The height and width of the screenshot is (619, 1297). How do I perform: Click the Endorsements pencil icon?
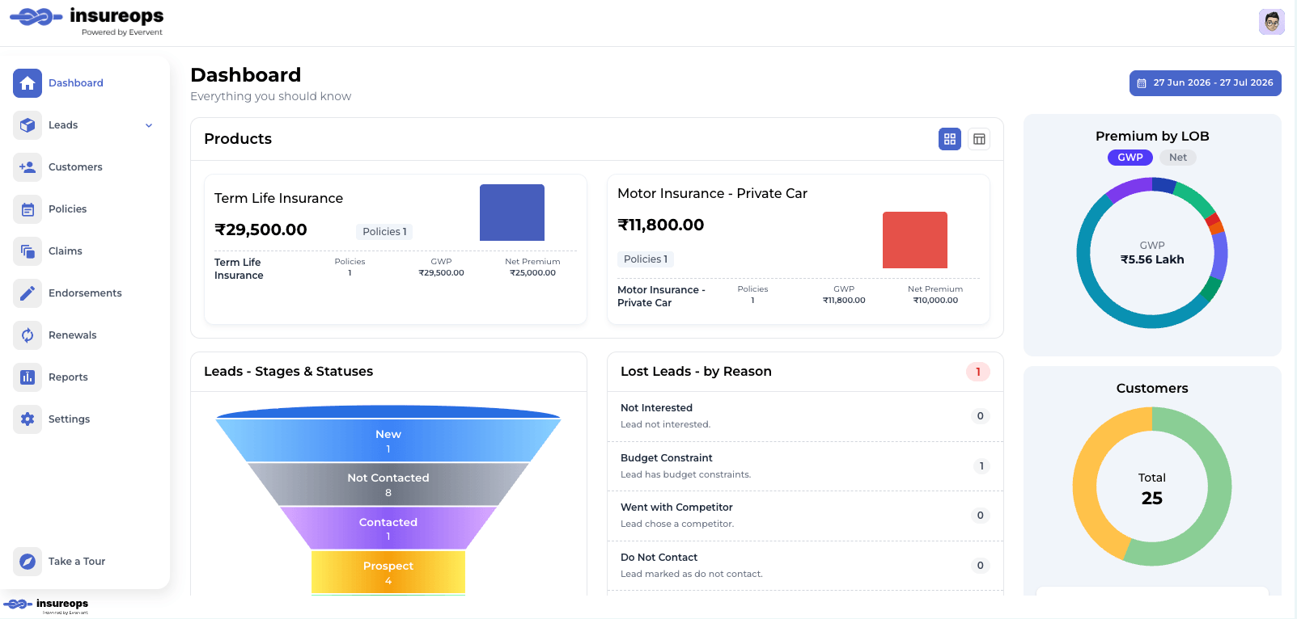point(28,293)
